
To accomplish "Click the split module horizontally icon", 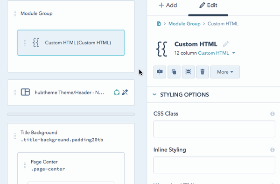I will 160,72.
